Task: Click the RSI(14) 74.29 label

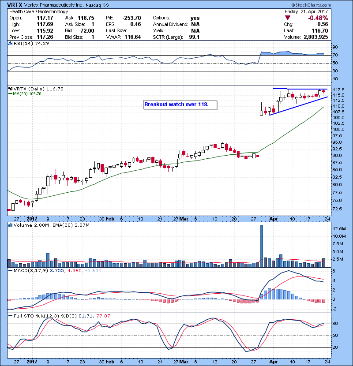Action: point(31,43)
